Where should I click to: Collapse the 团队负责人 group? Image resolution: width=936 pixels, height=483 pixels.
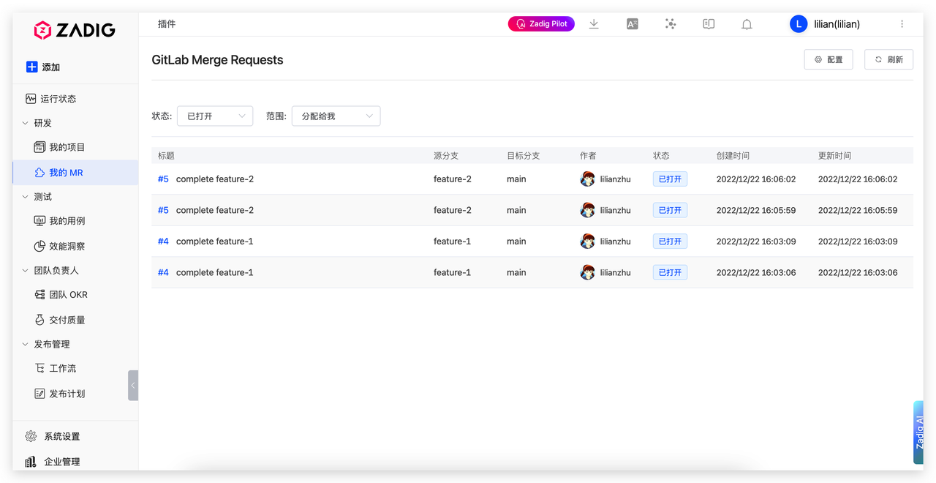pos(56,270)
